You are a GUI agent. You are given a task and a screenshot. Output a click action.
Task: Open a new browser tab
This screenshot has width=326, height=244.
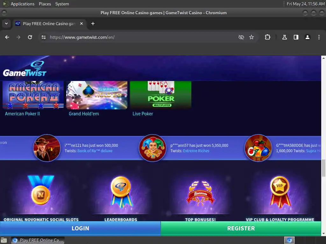(93, 24)
